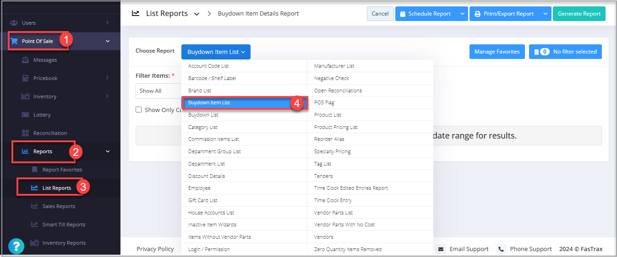The image size is (617, 257).
Task: Toggle the Show Only checkbox
Action: (x=139, y=110)
